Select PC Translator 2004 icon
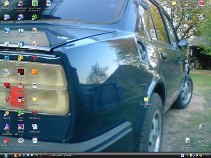 tap(21, 102)
